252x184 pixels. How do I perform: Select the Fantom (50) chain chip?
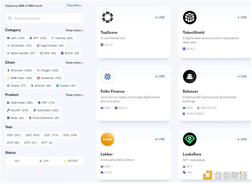pyautogui.click(x=66, y=86)
